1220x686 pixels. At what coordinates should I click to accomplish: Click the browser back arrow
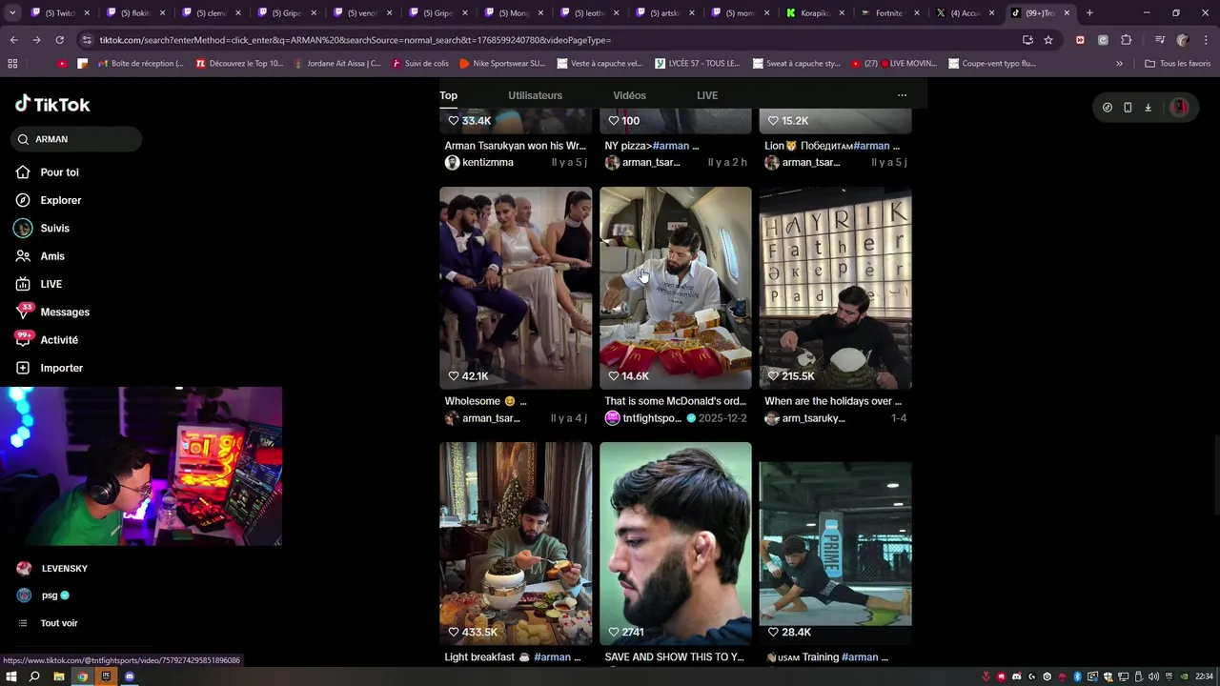click(13, 40)
